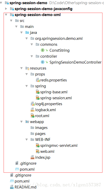Collapse the spring-session-demo-xml module
Image resolution: width=104 pixels, height=190 pixels.
tap(6, 15)
